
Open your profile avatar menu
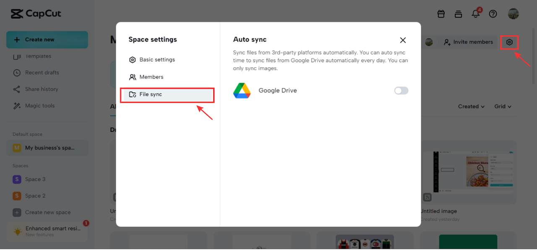pos(513,13)
